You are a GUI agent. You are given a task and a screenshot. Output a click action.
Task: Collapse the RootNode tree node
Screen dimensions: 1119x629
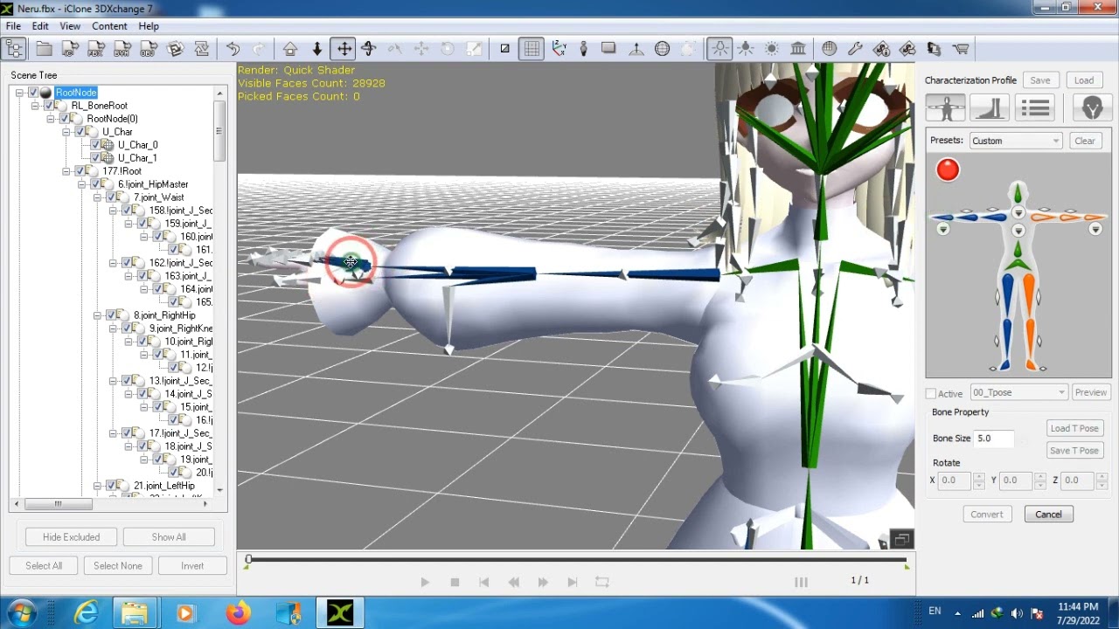pos(19,93)
